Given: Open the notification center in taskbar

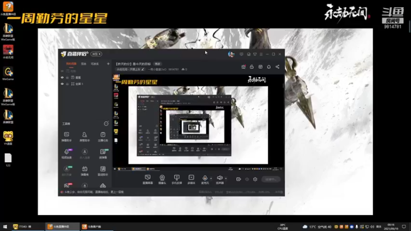Looking at the screenshot, I should [x=404, y=226].
